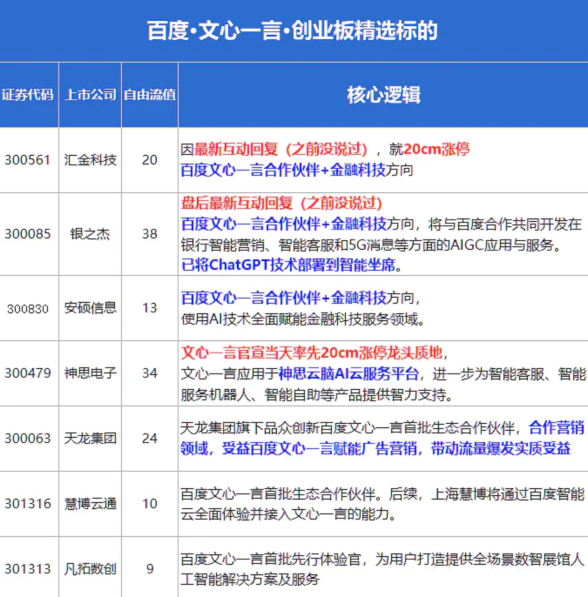588x597 pixels.
Task: Click text 天龙集团旗下品众创新百度文心一言首批生态合作伙伴
Action: click(347, 428)
